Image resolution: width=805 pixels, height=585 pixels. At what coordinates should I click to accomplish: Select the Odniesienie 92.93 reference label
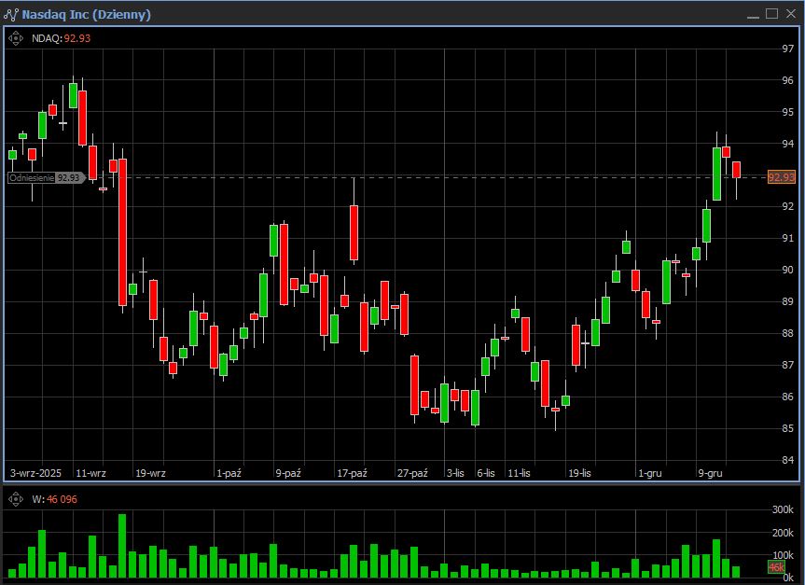44,177
